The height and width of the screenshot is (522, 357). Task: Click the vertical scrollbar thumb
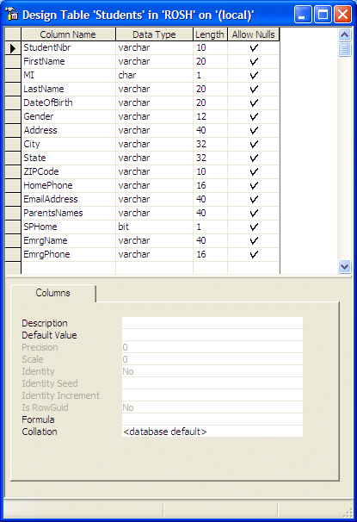[x=344, y=49]
